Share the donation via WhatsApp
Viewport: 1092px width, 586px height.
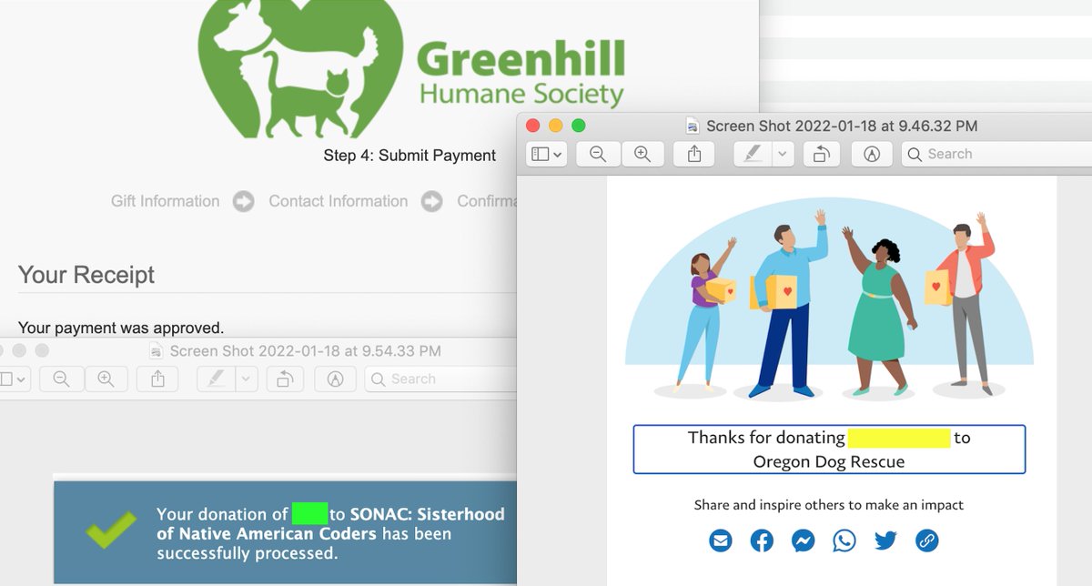tap(844, 541)
